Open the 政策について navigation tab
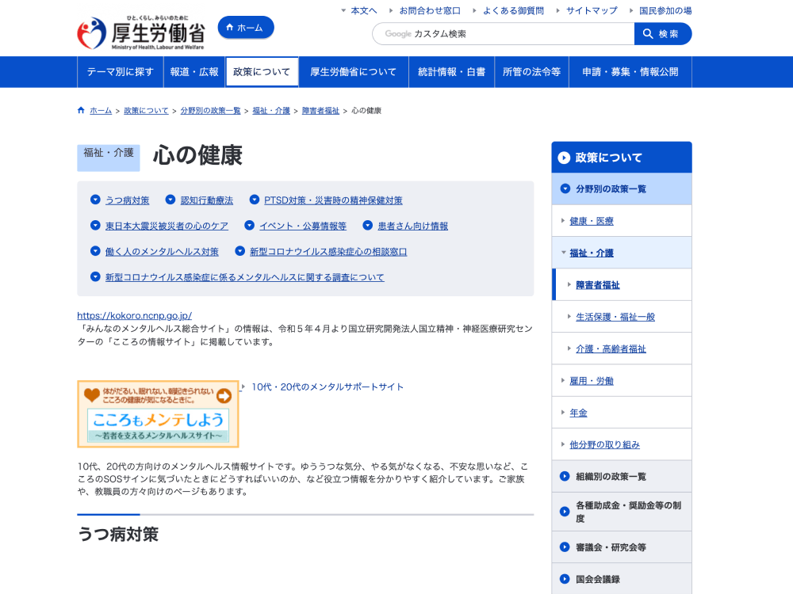Image resolution: width=793 pixels, height=594 pixels. [x=262, y=72]
